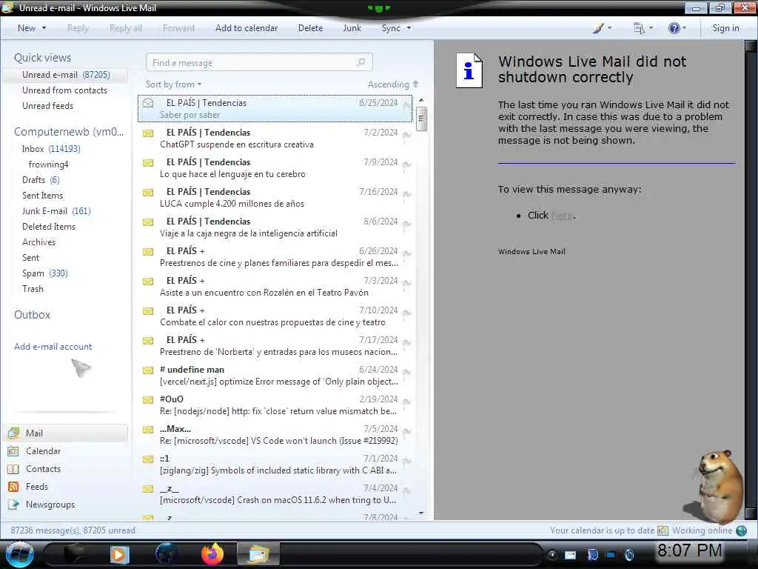Click the Contacts book icon

(13, 469)
